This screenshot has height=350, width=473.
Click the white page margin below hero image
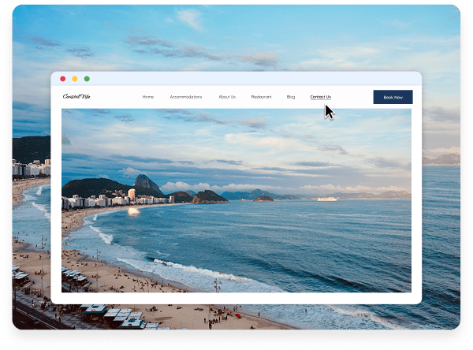tap(236, 297)
